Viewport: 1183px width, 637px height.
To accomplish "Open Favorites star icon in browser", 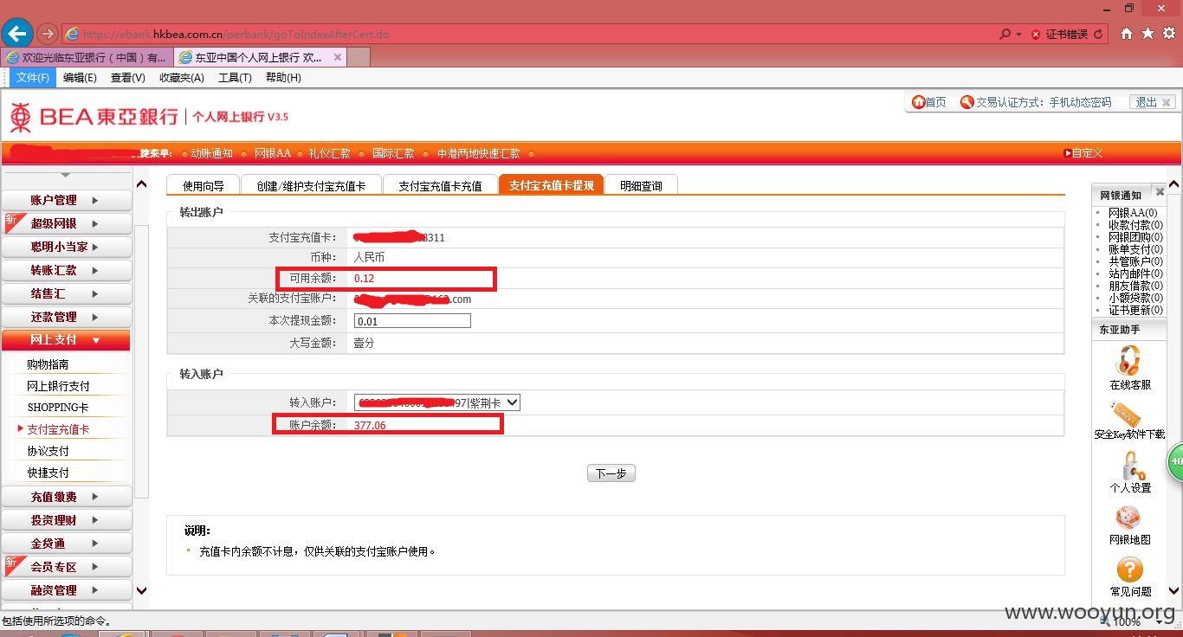I will point(1147,34).
